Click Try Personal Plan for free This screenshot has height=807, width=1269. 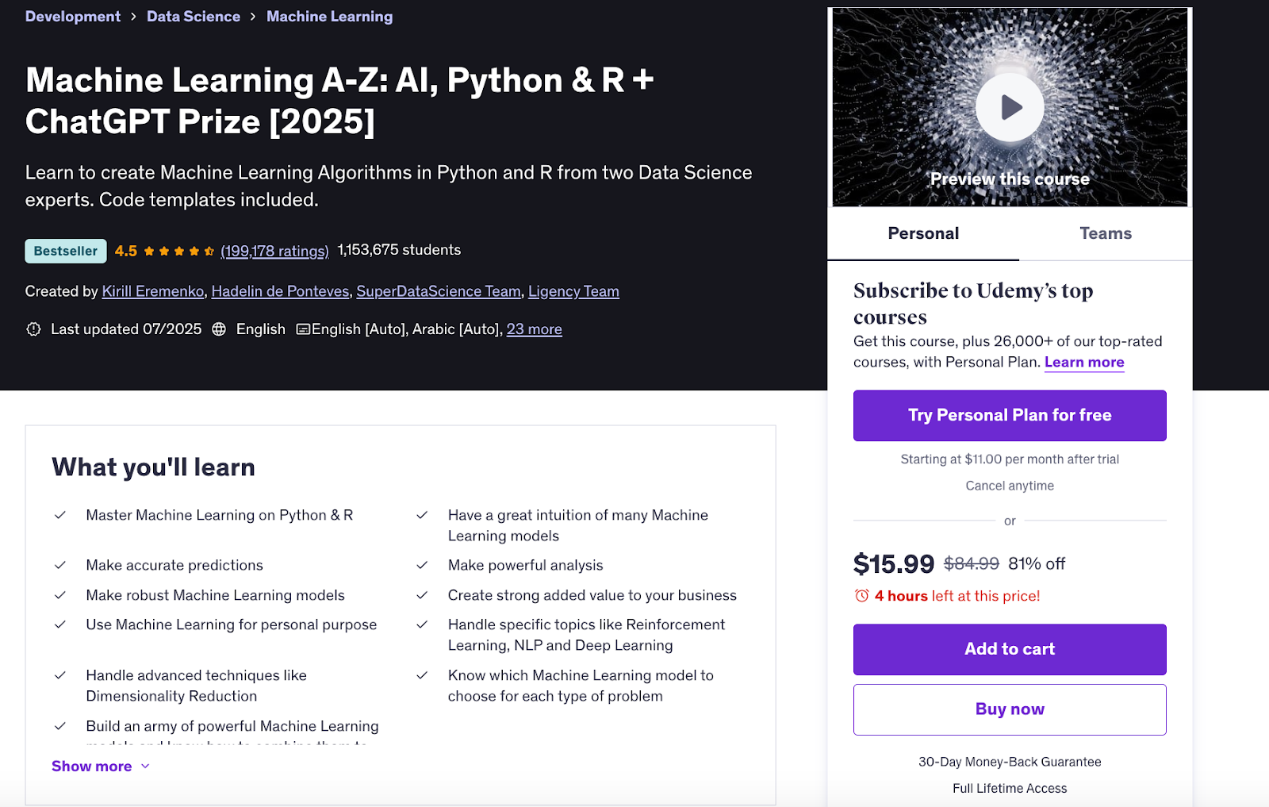pos(1009,415)
